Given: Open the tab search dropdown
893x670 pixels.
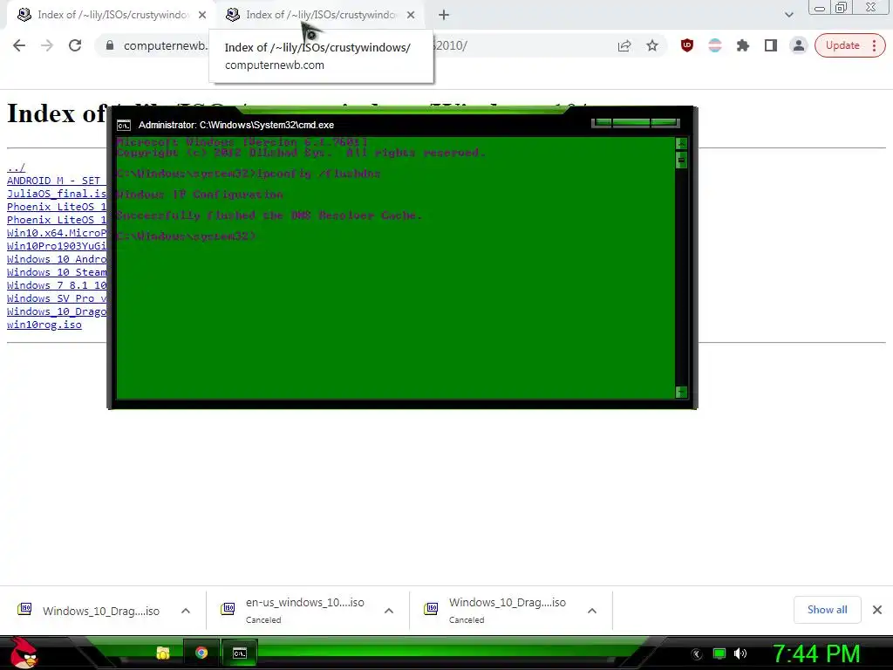Looking at the screenshot, I should 788,15.
